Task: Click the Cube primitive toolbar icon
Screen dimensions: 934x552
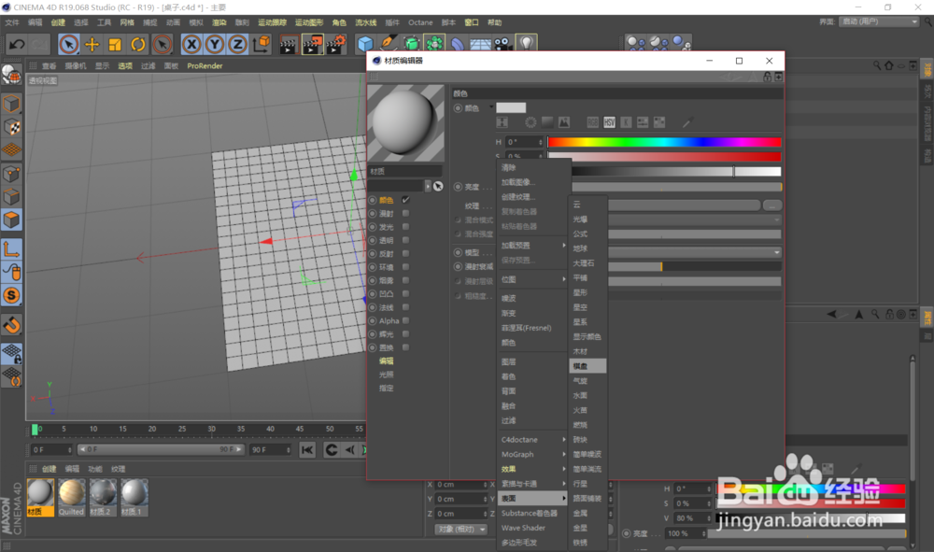Action: (364, 43)
